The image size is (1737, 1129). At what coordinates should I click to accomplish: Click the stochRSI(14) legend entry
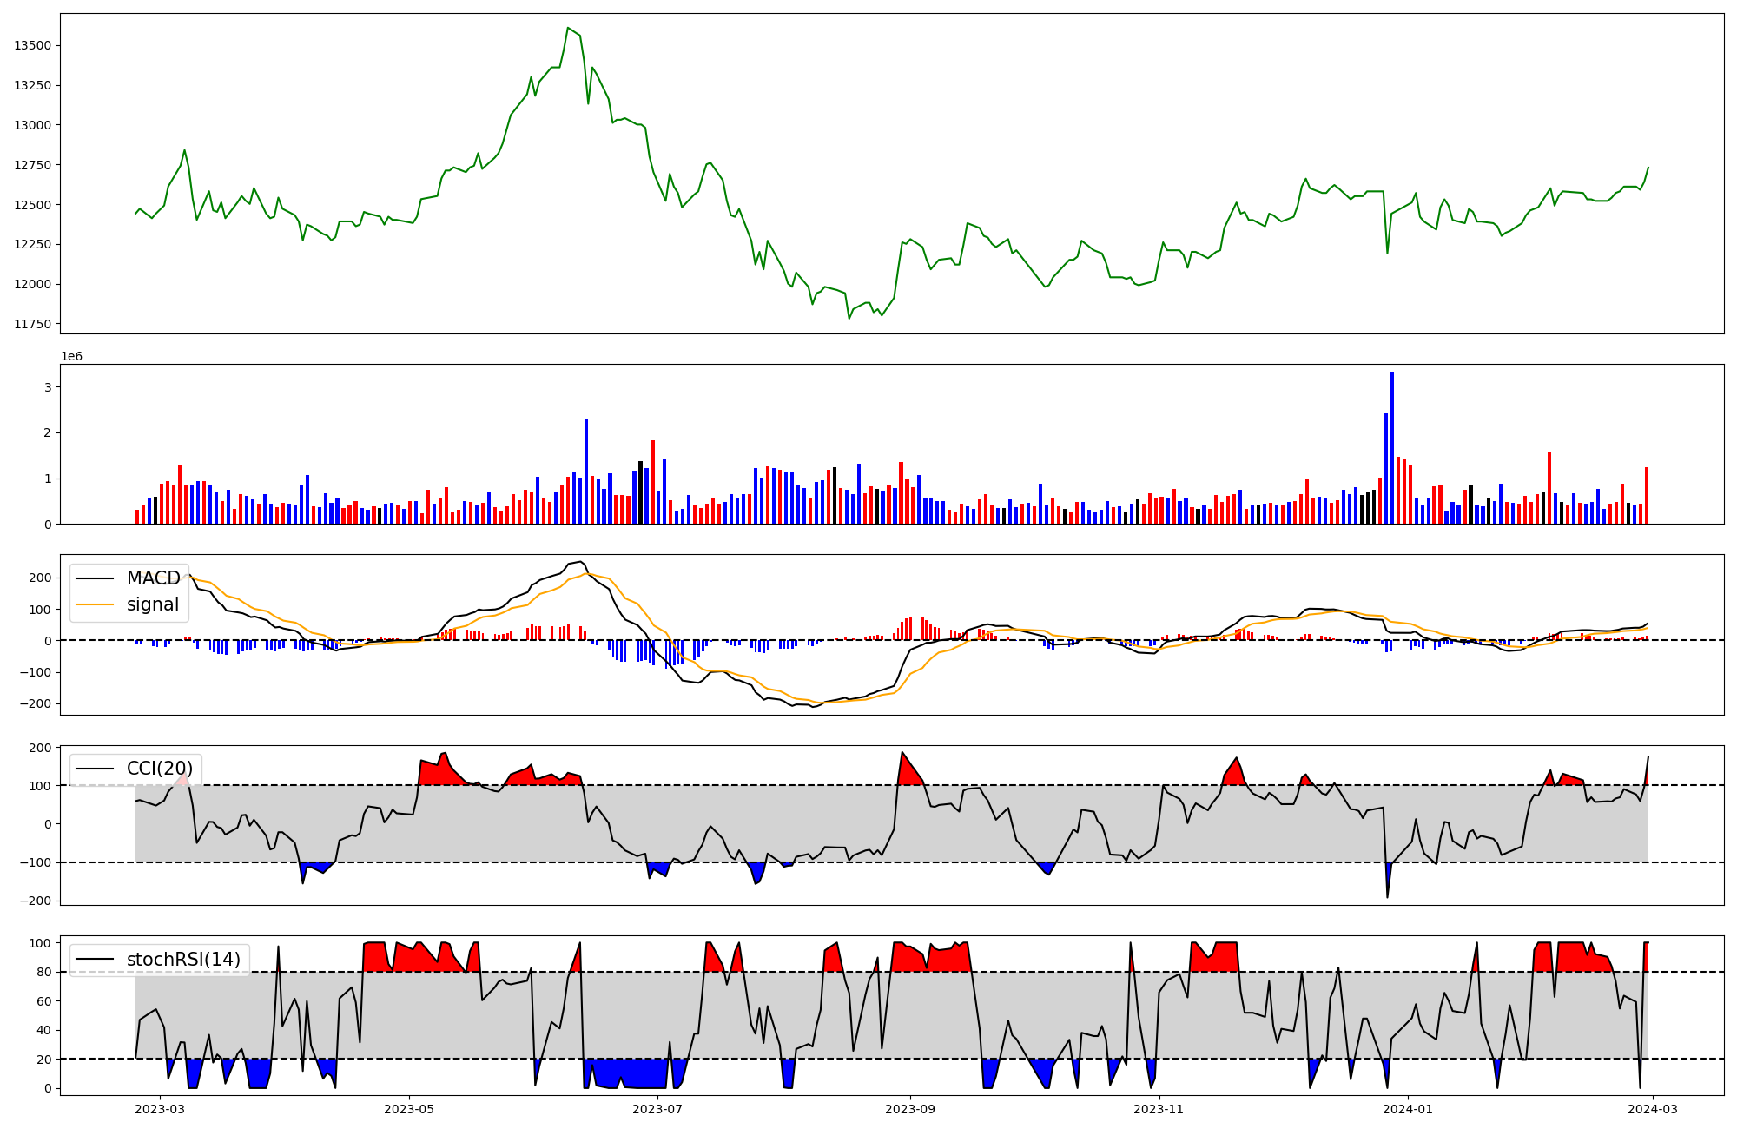click(183, 960)
